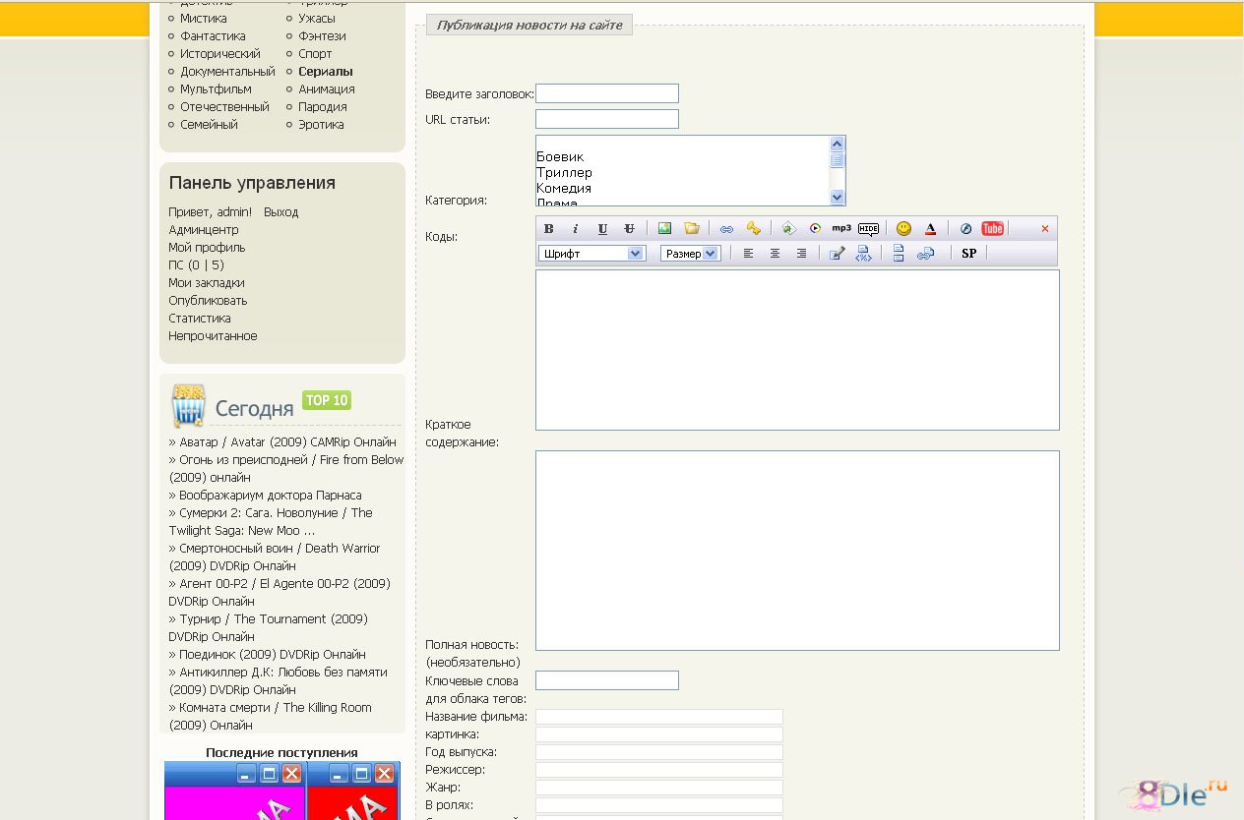
Task: Click the category list scroll-up arrow
Action: point(838,144)
